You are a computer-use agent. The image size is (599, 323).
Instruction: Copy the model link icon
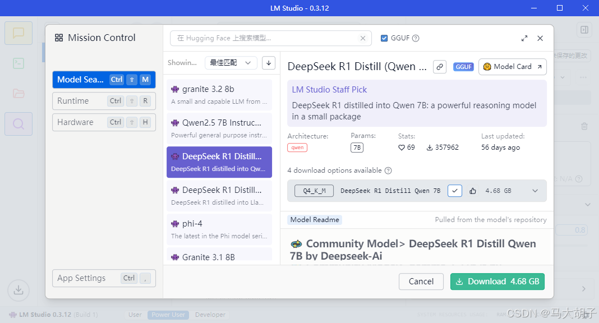point(440,67)
